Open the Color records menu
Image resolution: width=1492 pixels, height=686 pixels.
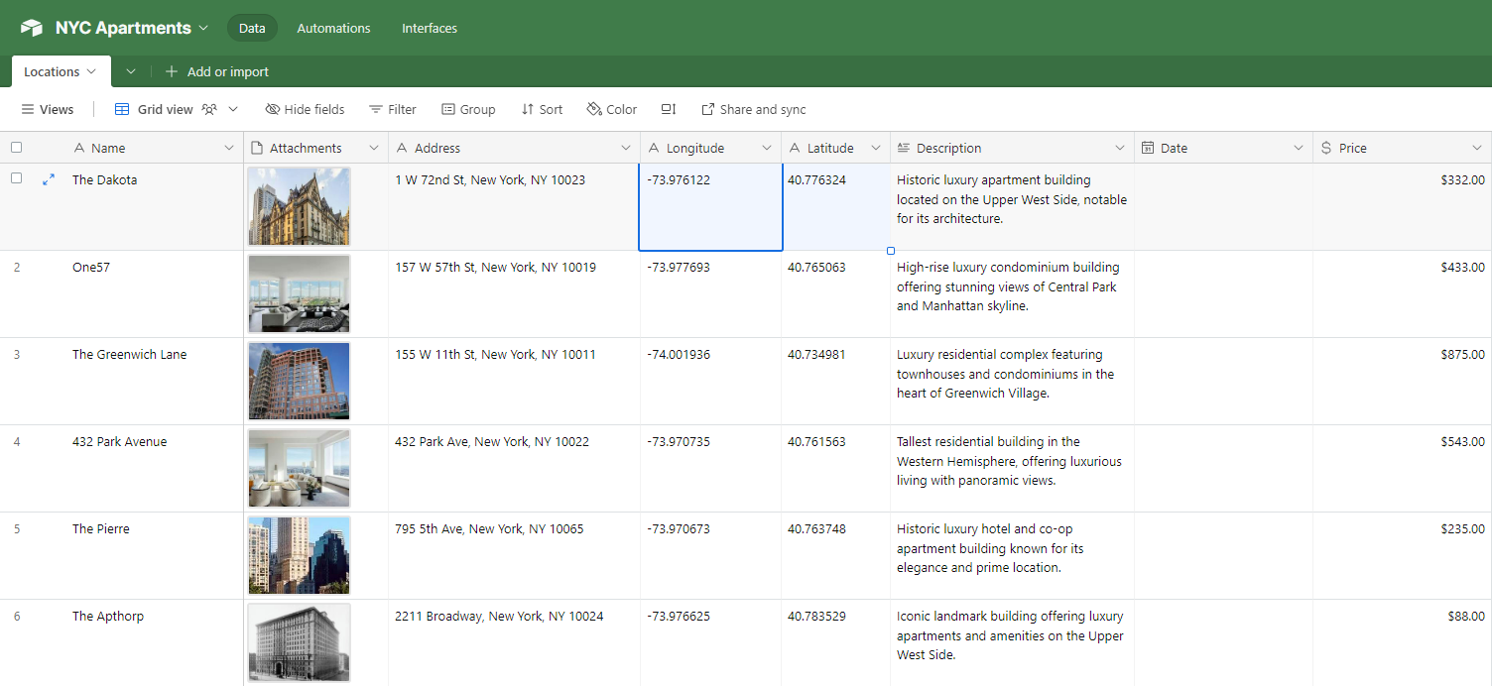(x=612, y=109)
